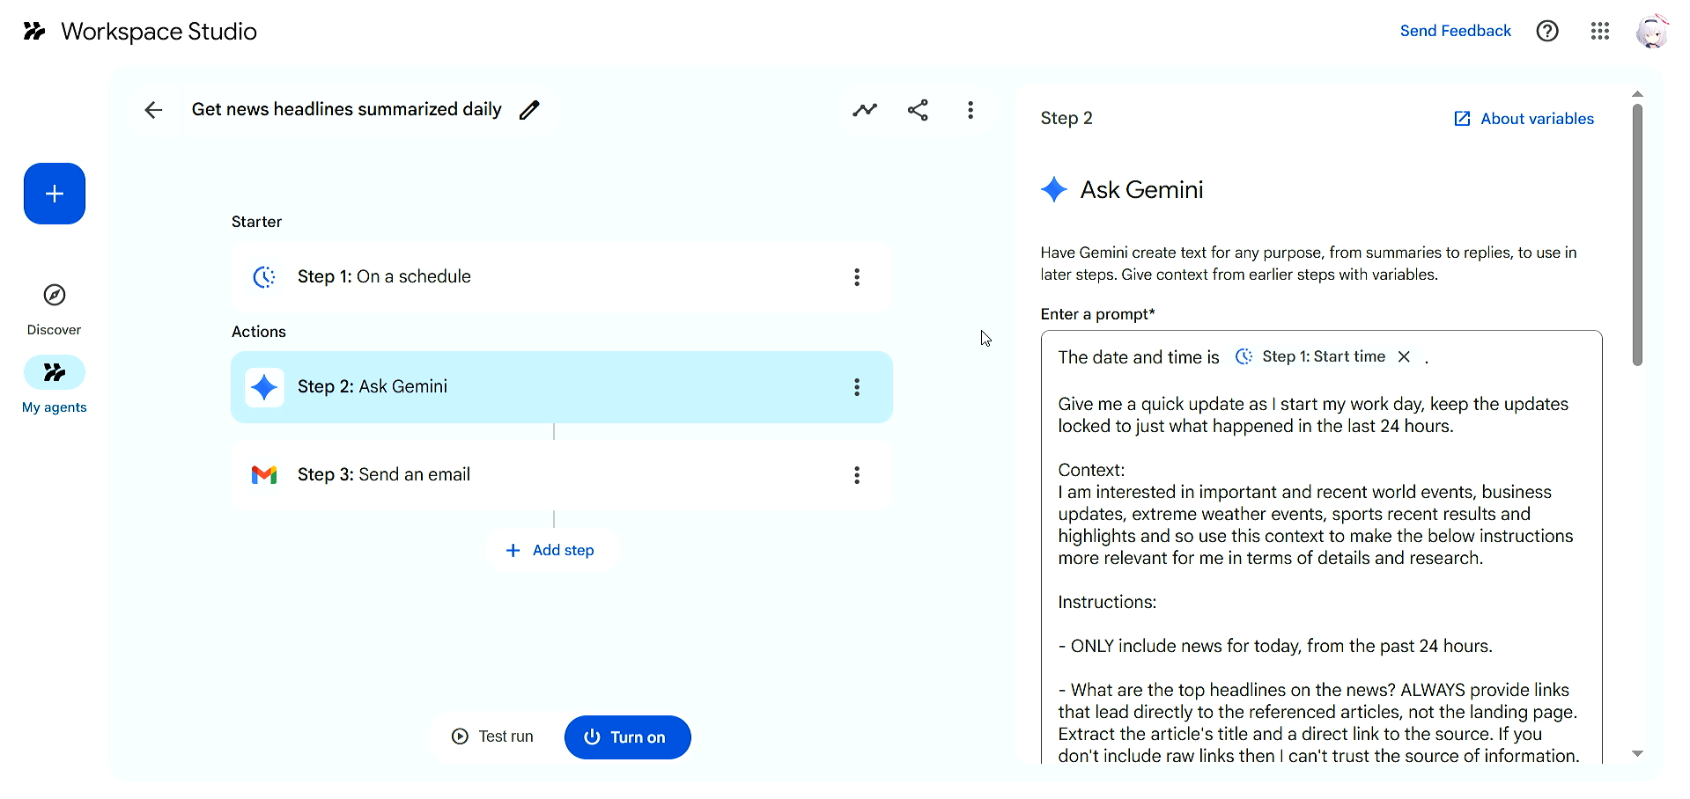Open Step 2 more options menu
Screen dimensions: 1690x799
(856, 387)
